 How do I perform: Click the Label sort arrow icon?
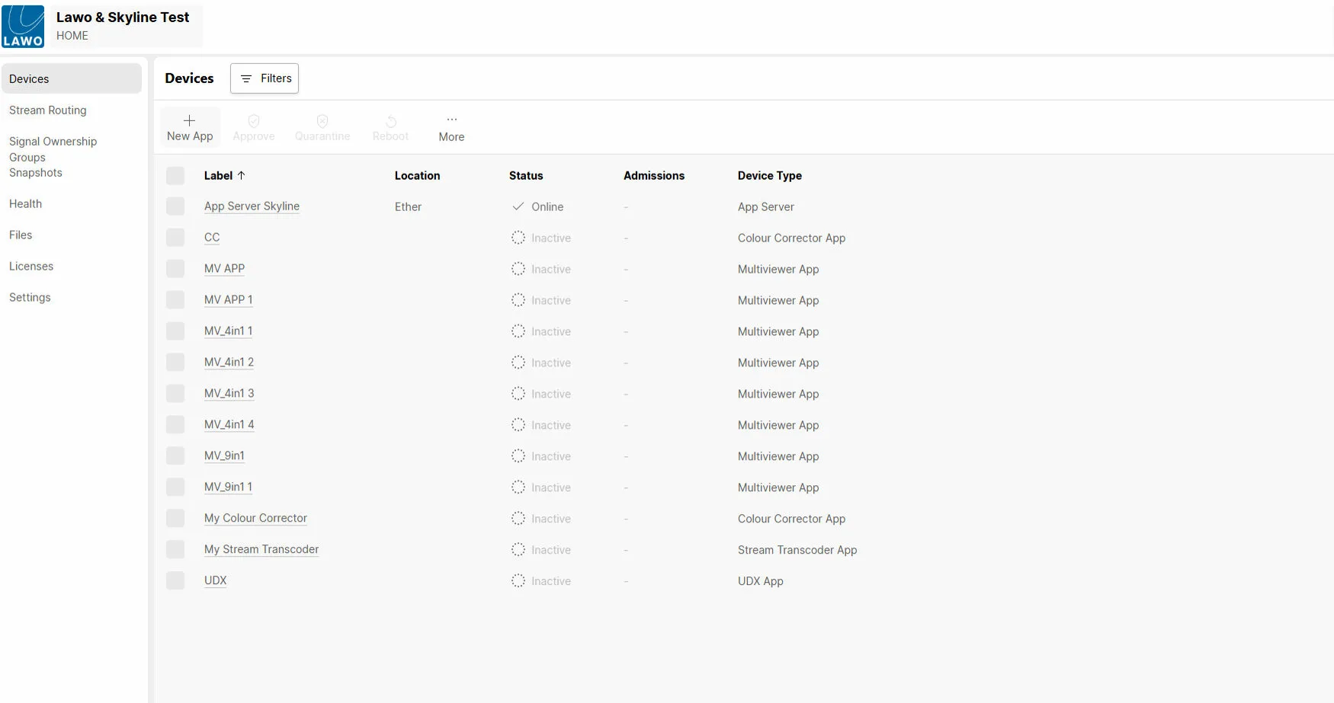[x=242, y=175]
